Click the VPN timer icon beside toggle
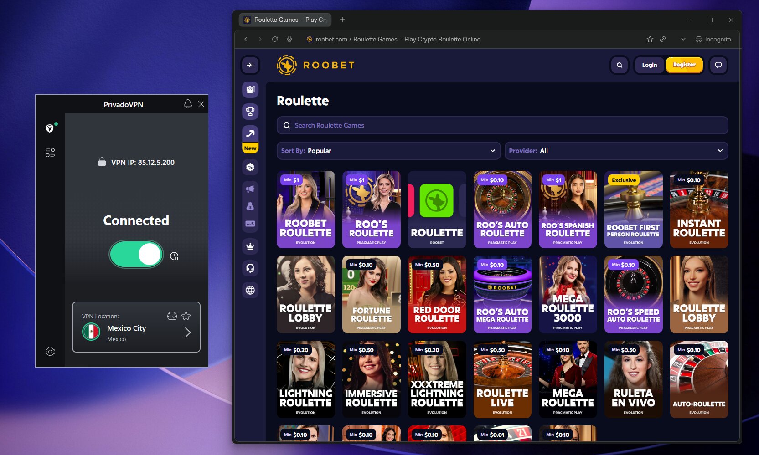The width and height of the screenshot is (759, 455). (x=174, y=256)
